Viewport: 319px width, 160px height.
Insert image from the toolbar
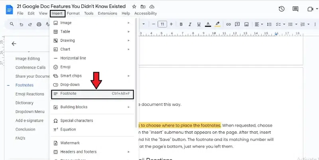246,24
